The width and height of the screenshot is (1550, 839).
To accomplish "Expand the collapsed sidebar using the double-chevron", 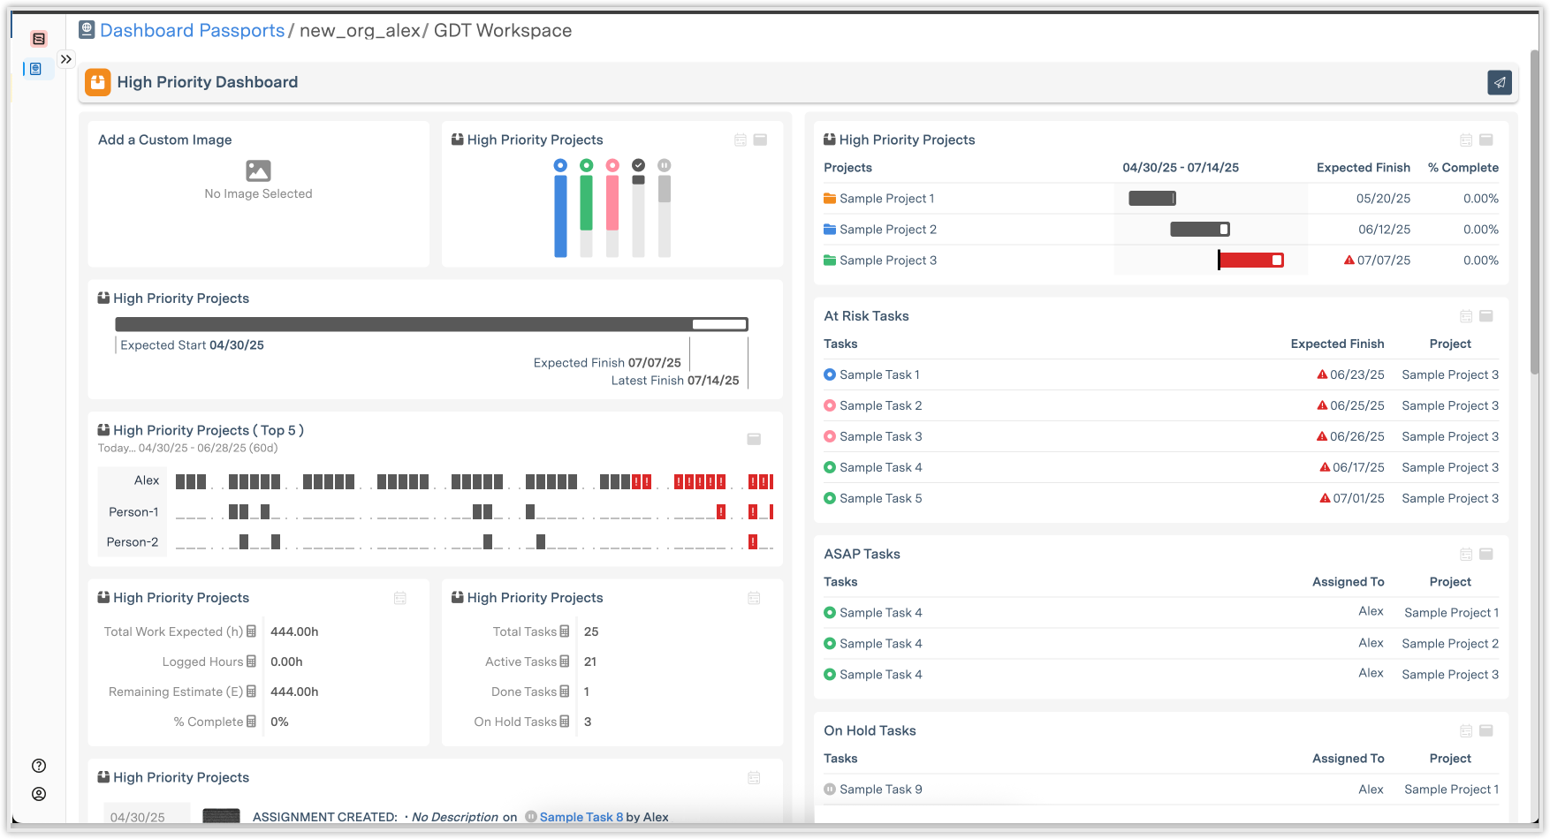I will pos(66,58).
